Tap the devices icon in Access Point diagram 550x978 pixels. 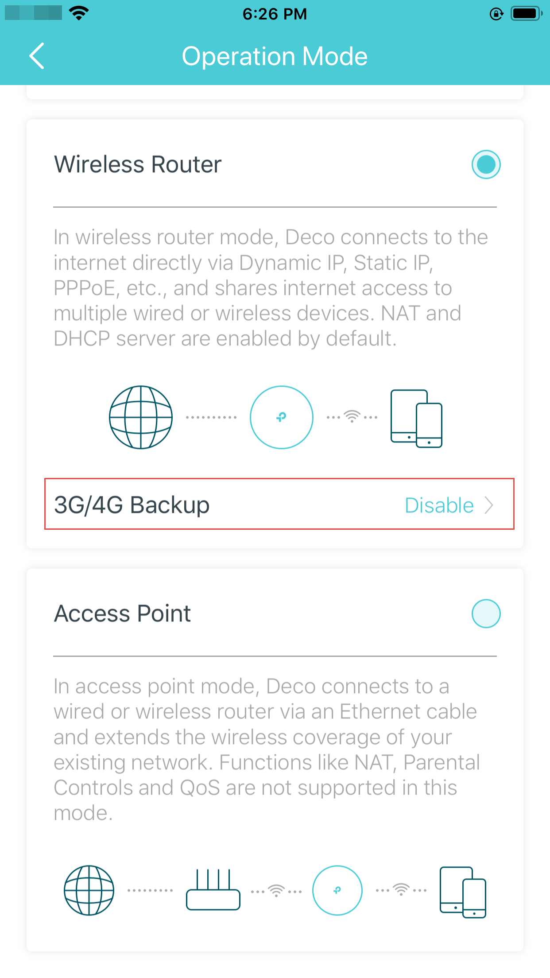(x=463, y=893)
